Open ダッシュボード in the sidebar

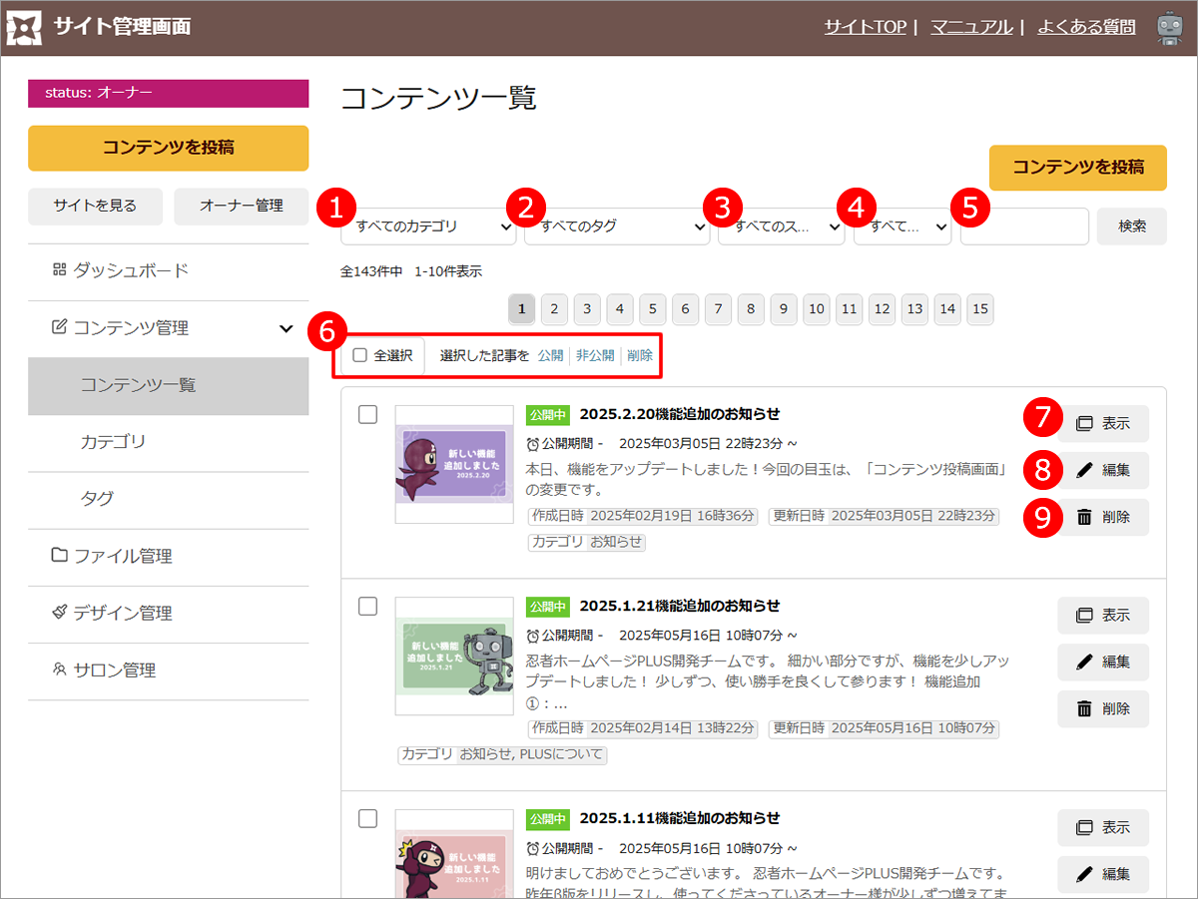[x=130, y=270]
